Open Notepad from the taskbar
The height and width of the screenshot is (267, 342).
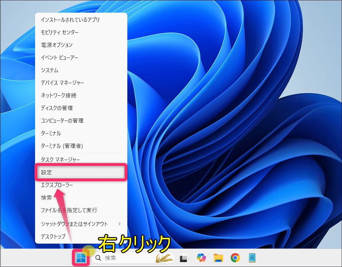pyautogui.click(x=252, y=258)
